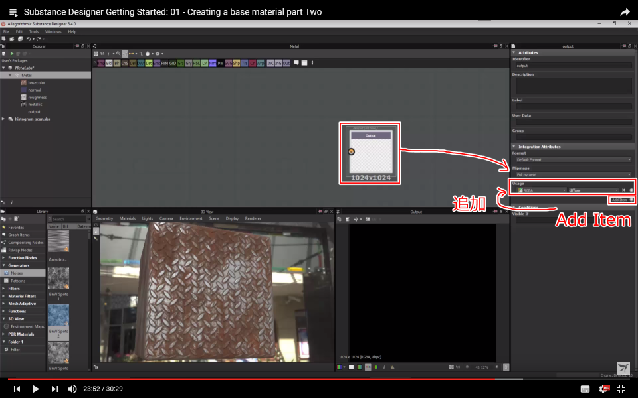Insert a Transformation 2D (Trs) node
The width and height of the screenshot is (638, 398).
click(x=245, y=63)
